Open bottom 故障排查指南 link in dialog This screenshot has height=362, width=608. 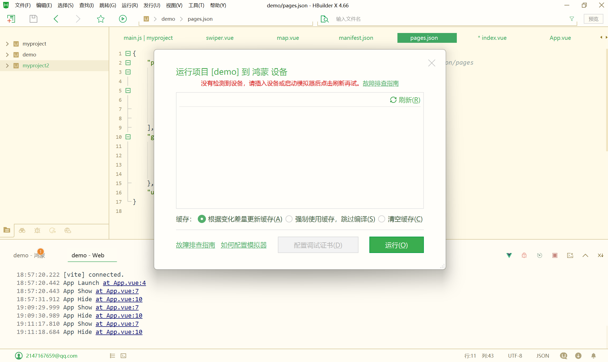(x=195, y=245)
